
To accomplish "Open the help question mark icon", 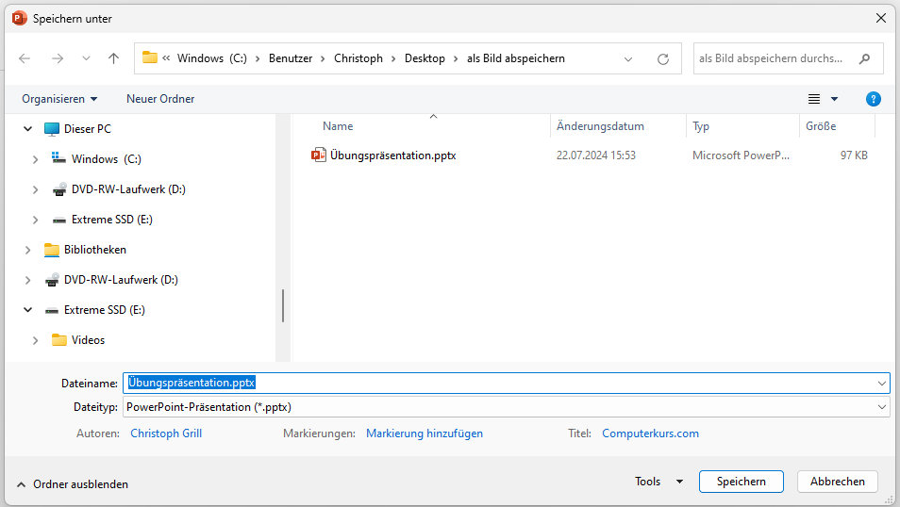I will pyautogui.click(x=873, y=99).
